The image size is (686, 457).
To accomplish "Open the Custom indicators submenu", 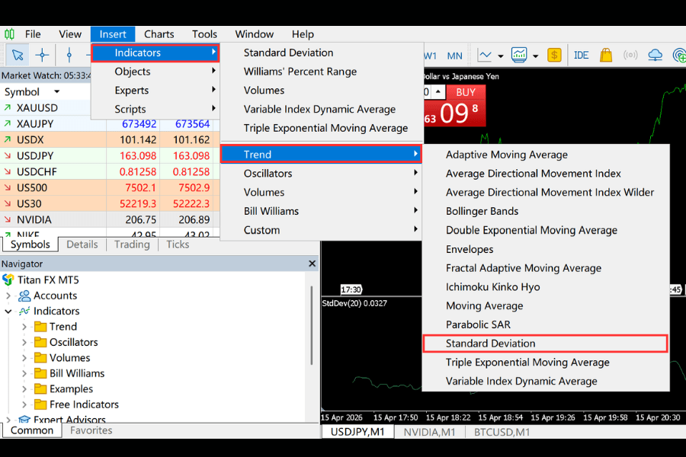I will [x=321, y=230].
